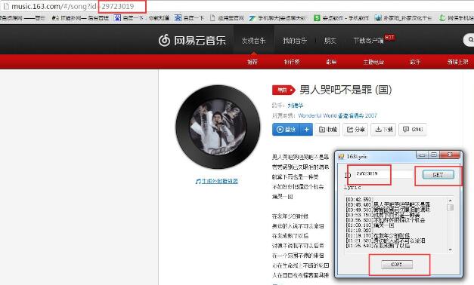Select 歌手 in red sub-navigation
This screenshot has width=474, height=285.
coord(415,62)
